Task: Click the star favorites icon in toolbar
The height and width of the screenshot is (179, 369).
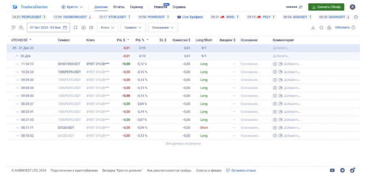Action: [x=321, y=27]
